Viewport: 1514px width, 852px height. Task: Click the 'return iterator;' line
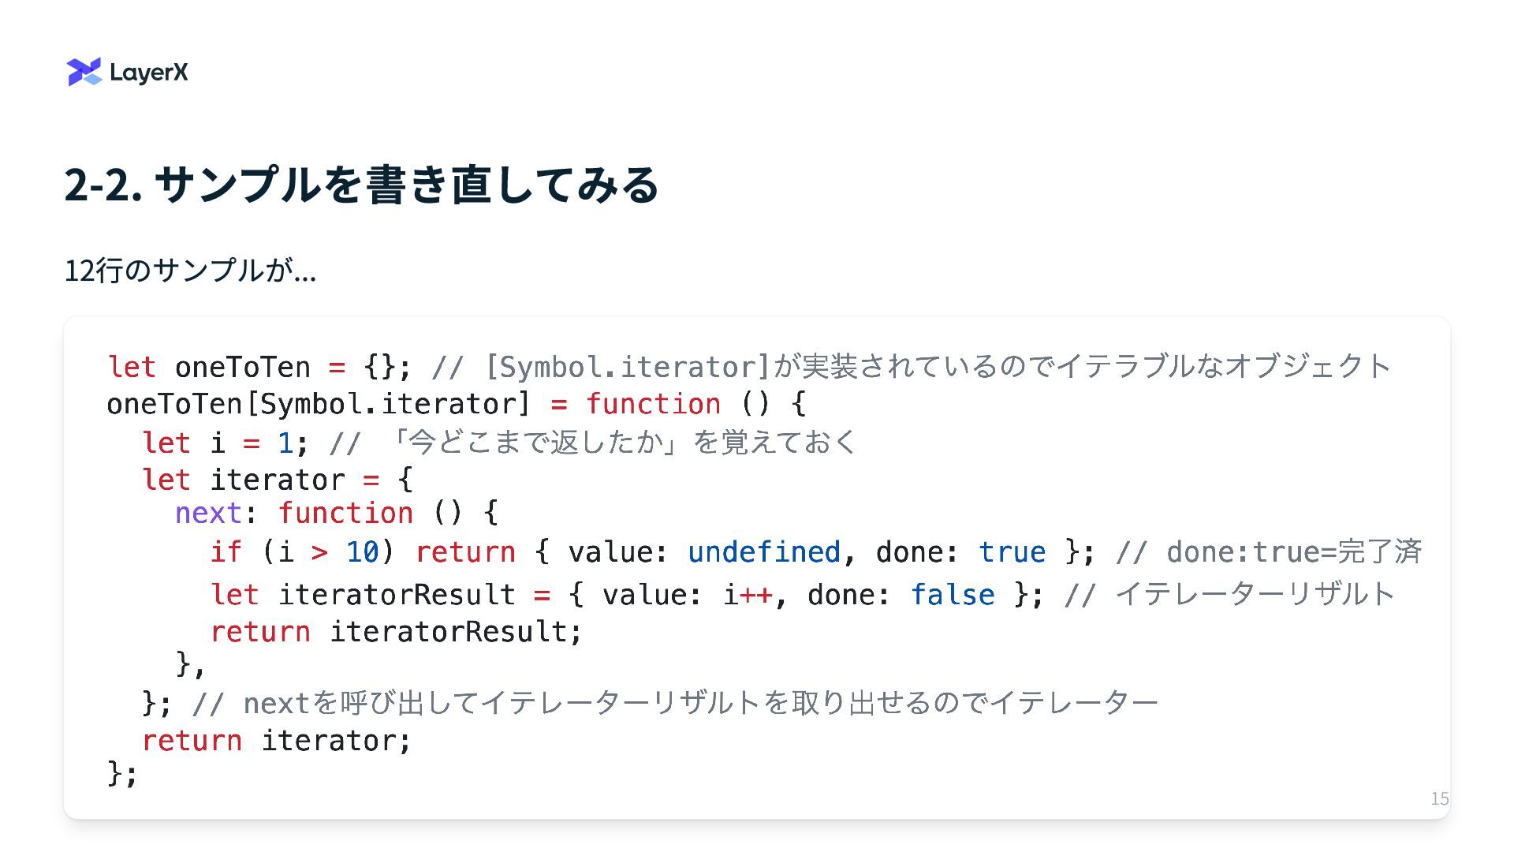point(277,740)
